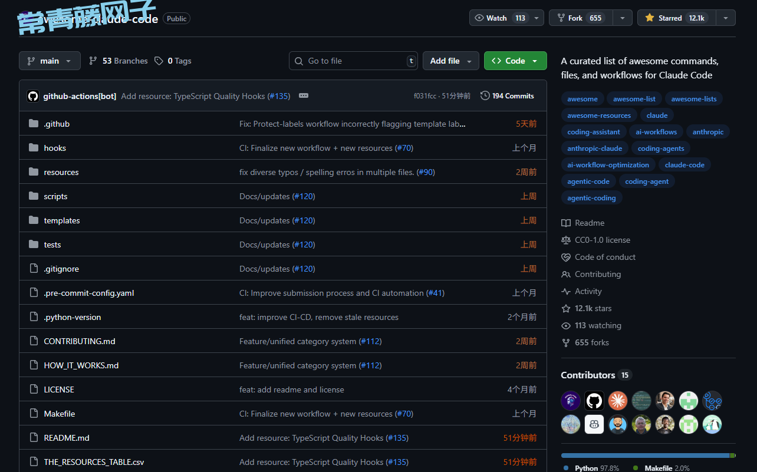Open the CONTRIBUTING.md file link

coord(80,341)
